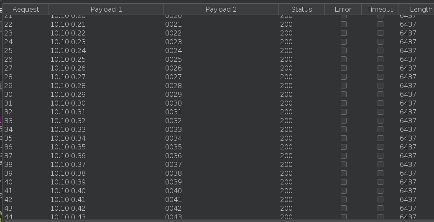Click Payload 2 value 0027

pos(173,77)
